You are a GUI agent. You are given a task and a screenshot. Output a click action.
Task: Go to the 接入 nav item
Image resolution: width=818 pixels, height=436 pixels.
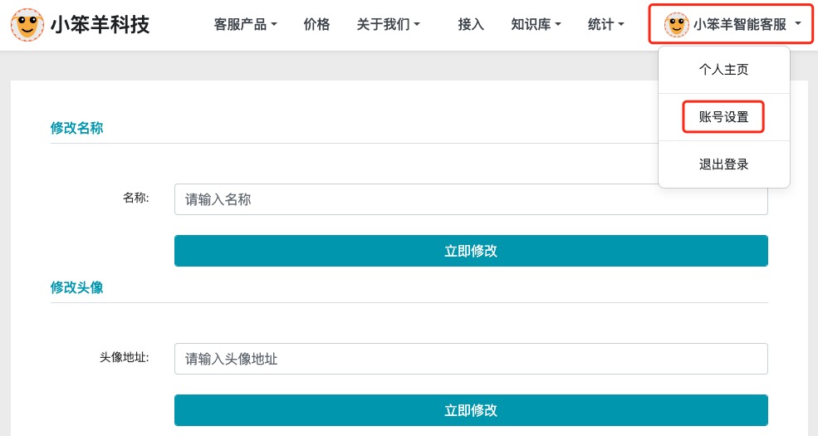point(471,25)
